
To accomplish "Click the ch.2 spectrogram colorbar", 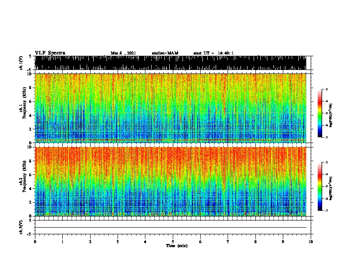I will point(320,186).
